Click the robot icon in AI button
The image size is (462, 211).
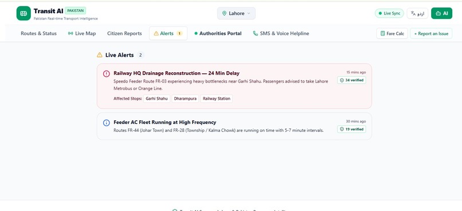pyautogui.click(x=438, y=13)
